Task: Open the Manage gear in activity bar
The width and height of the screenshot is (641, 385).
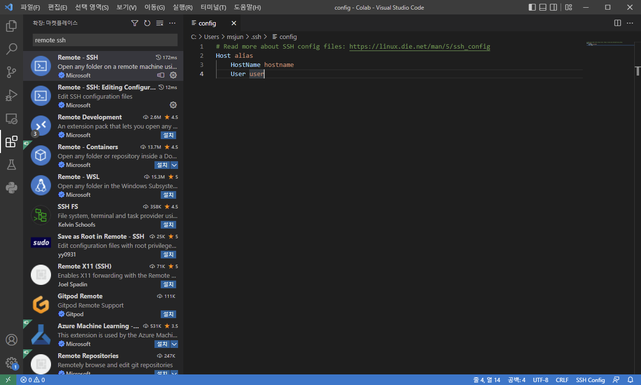Action: (x=12, y=363)
